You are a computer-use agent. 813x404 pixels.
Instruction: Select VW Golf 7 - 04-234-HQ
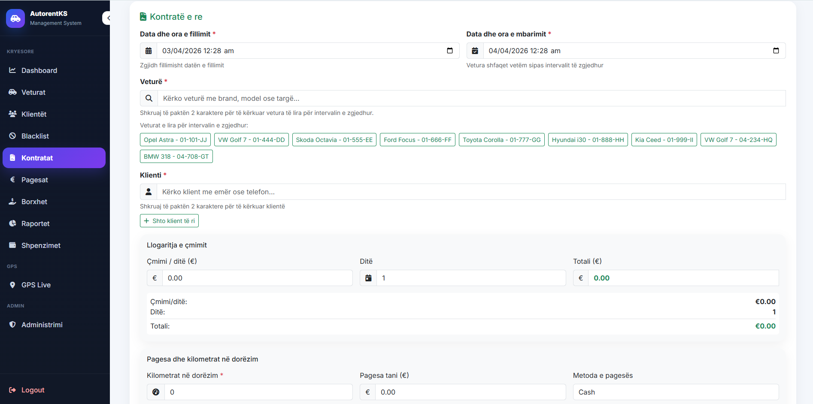[x=738, y=140]
